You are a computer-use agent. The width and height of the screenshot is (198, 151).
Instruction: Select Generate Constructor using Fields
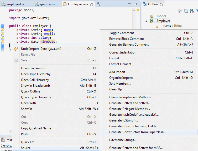[134, 126]
